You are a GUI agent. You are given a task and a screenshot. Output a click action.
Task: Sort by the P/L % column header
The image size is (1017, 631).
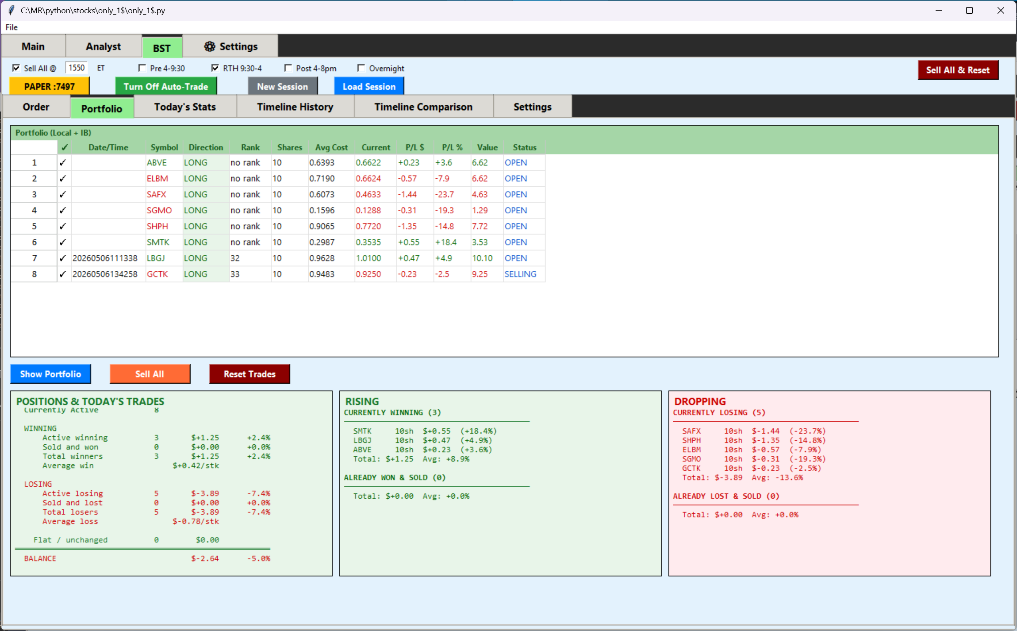pos(452,147)
